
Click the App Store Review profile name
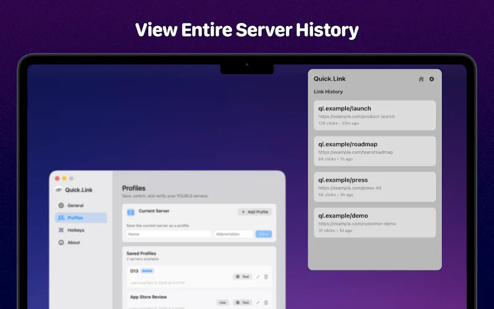[x=148, y=297]
